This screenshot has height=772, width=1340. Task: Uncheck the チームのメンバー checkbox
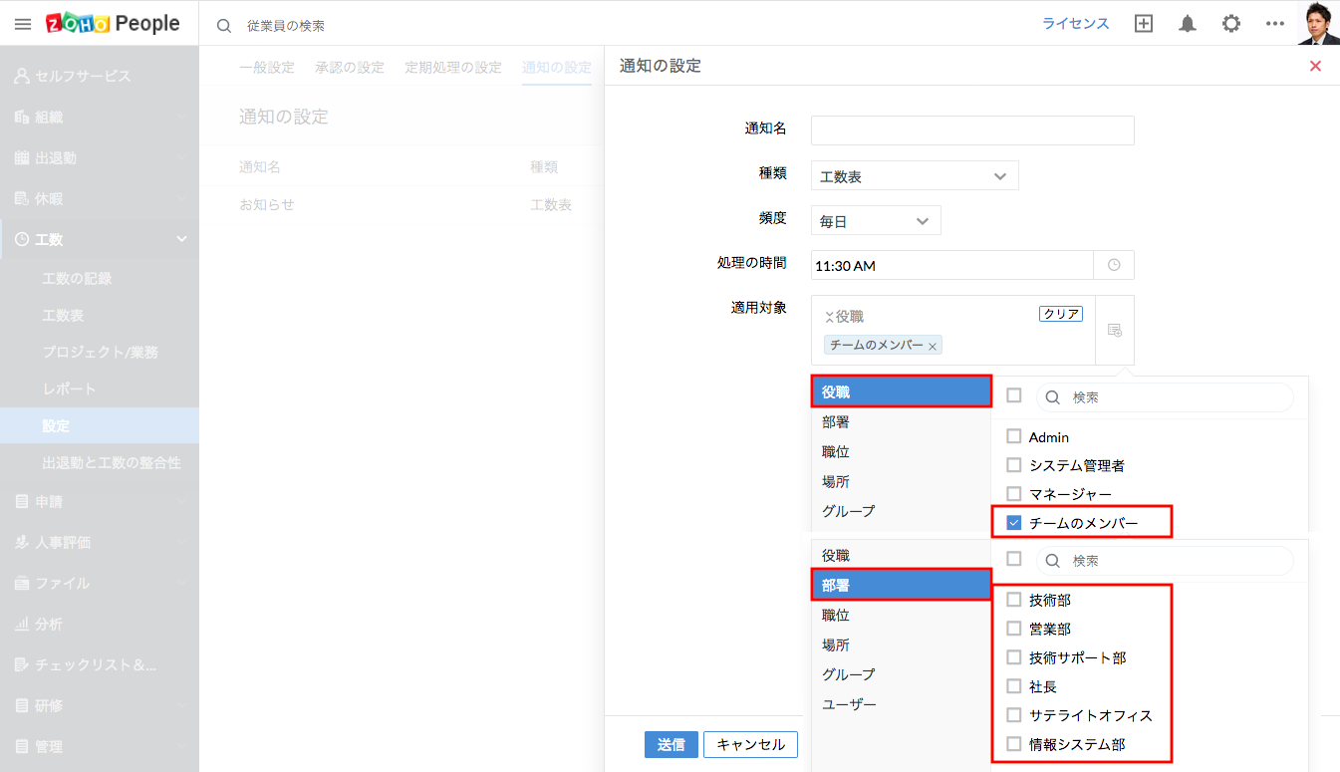1014,522
